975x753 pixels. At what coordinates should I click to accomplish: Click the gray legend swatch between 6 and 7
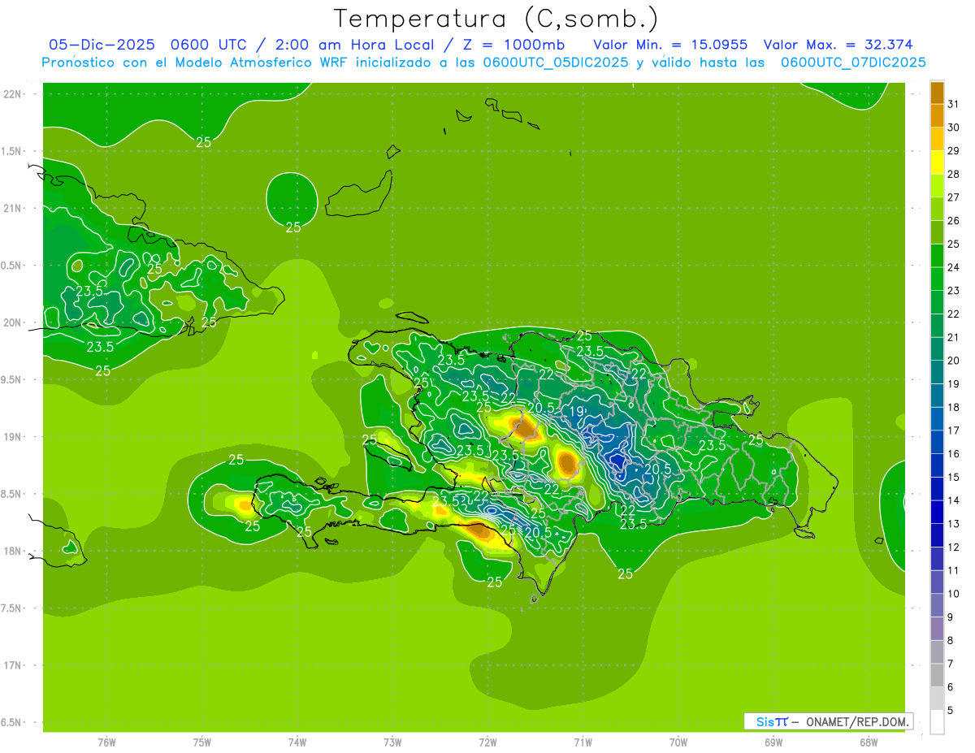[x=937, y=676]
